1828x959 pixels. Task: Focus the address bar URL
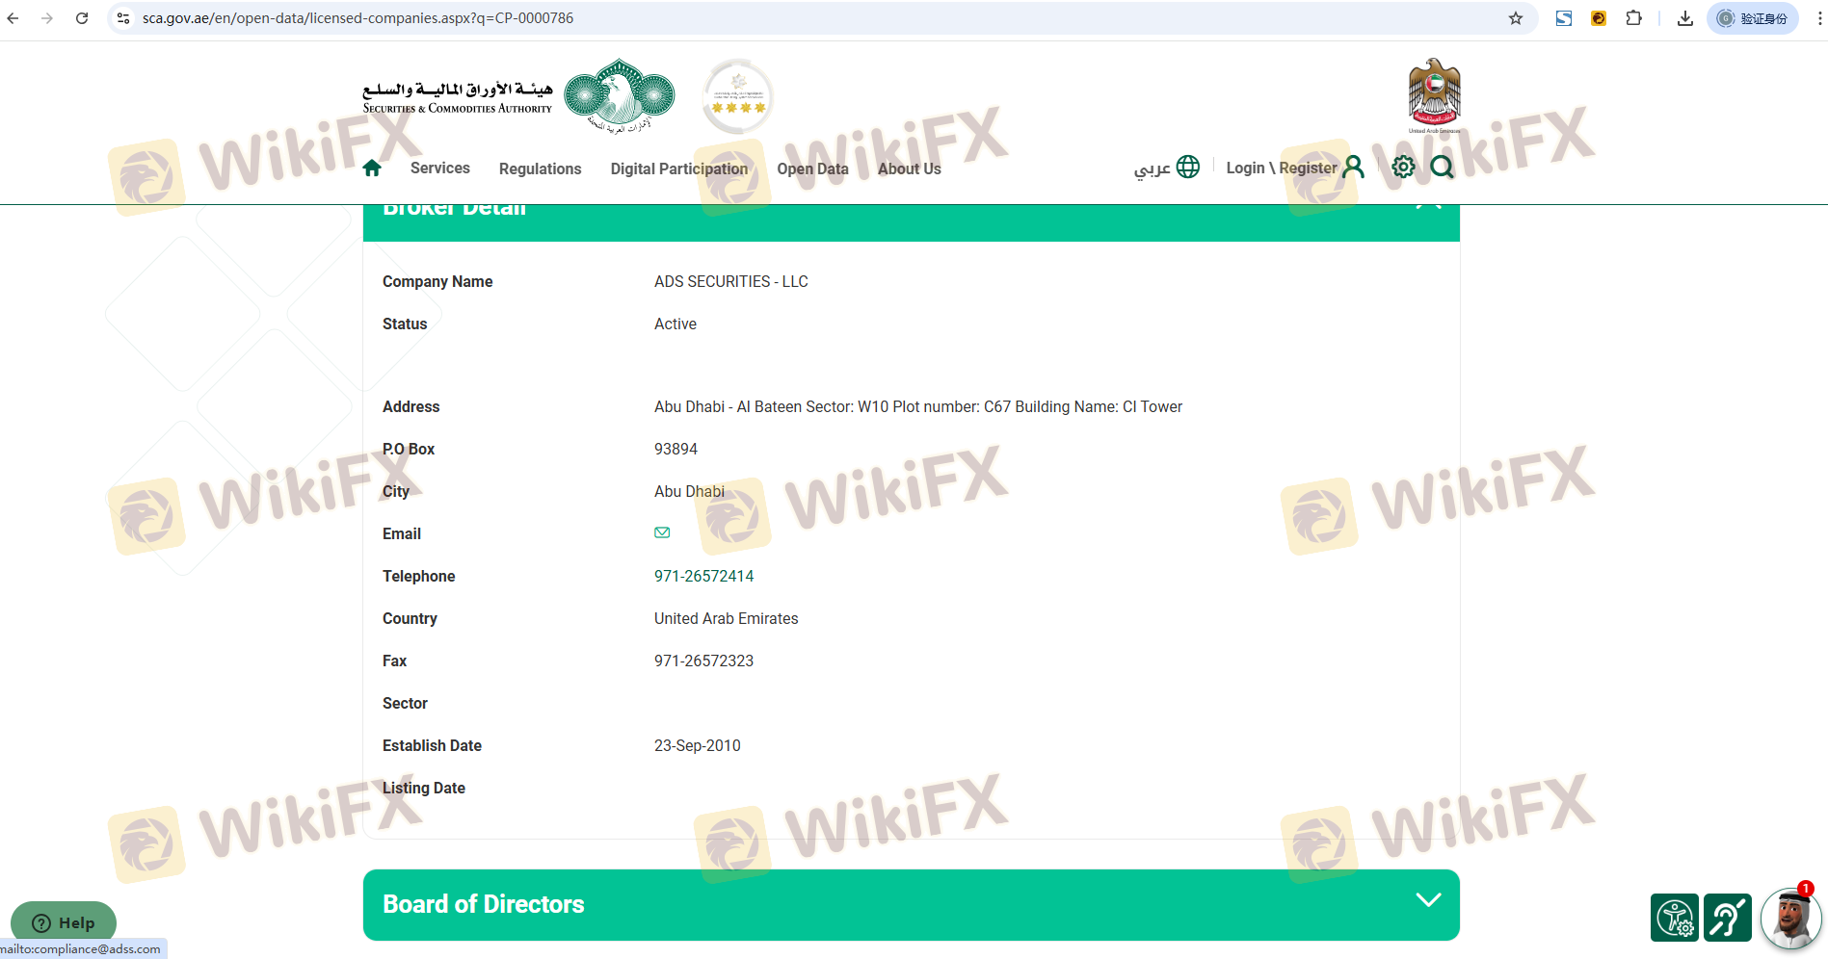(358, 18)
